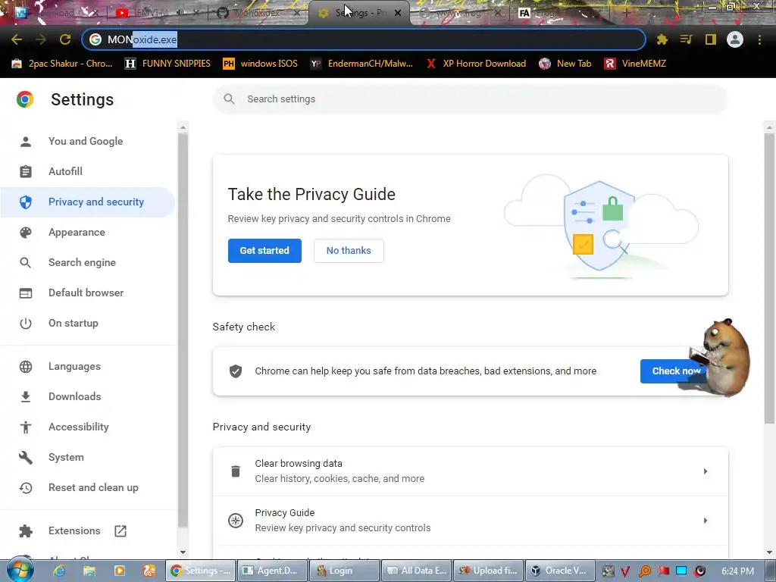Toggle the side panel icon
776x582 pixels.
(x=711, y=39)
